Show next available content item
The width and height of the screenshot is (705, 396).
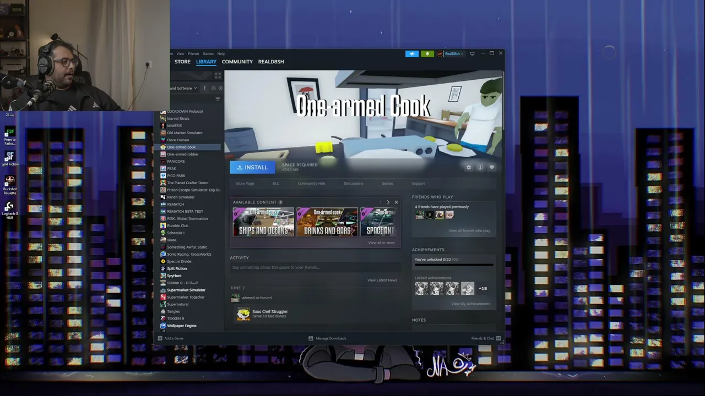click(x=388, y=202)
